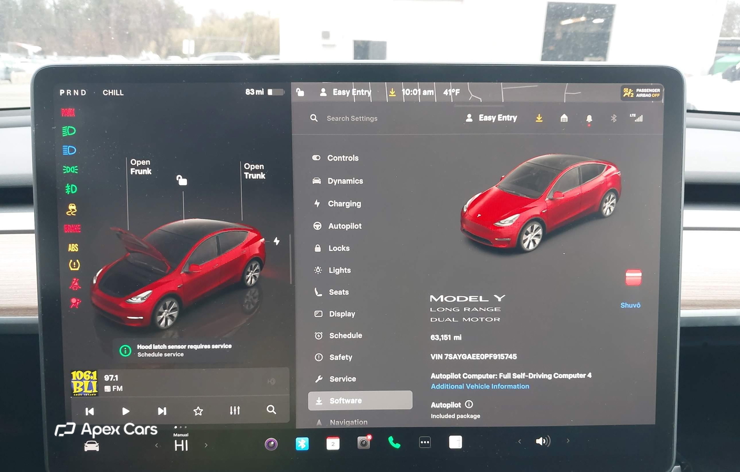Tap info icon next to Autopilot package

click(469, 404)
